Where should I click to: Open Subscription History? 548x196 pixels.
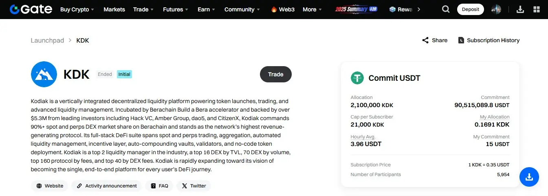coord(489,40)
